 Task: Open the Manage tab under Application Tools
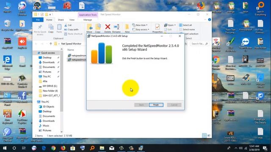click(x=88, y=20)
